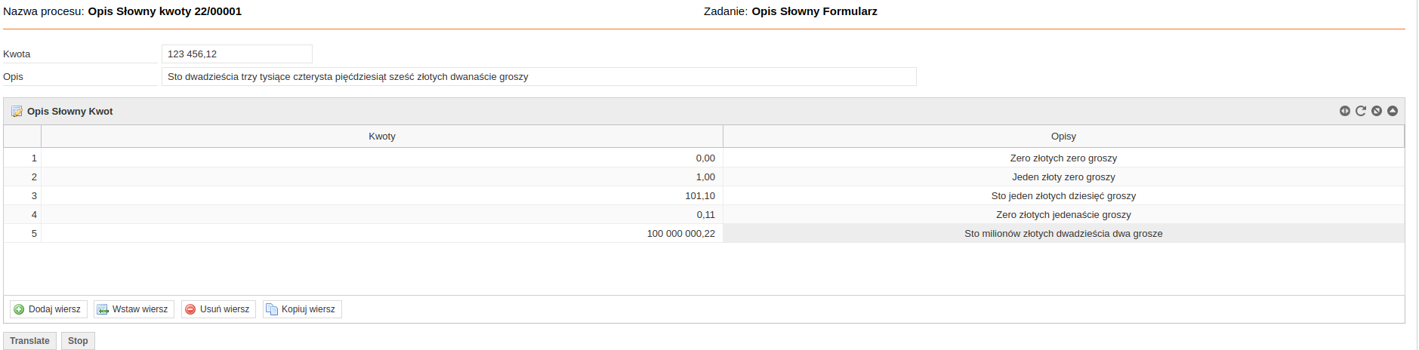Image resolution: width=1419 pixels, height=350 pixels.
Task: Click the red minus icon of Usuń wiersz
Action: click(190, 309)
